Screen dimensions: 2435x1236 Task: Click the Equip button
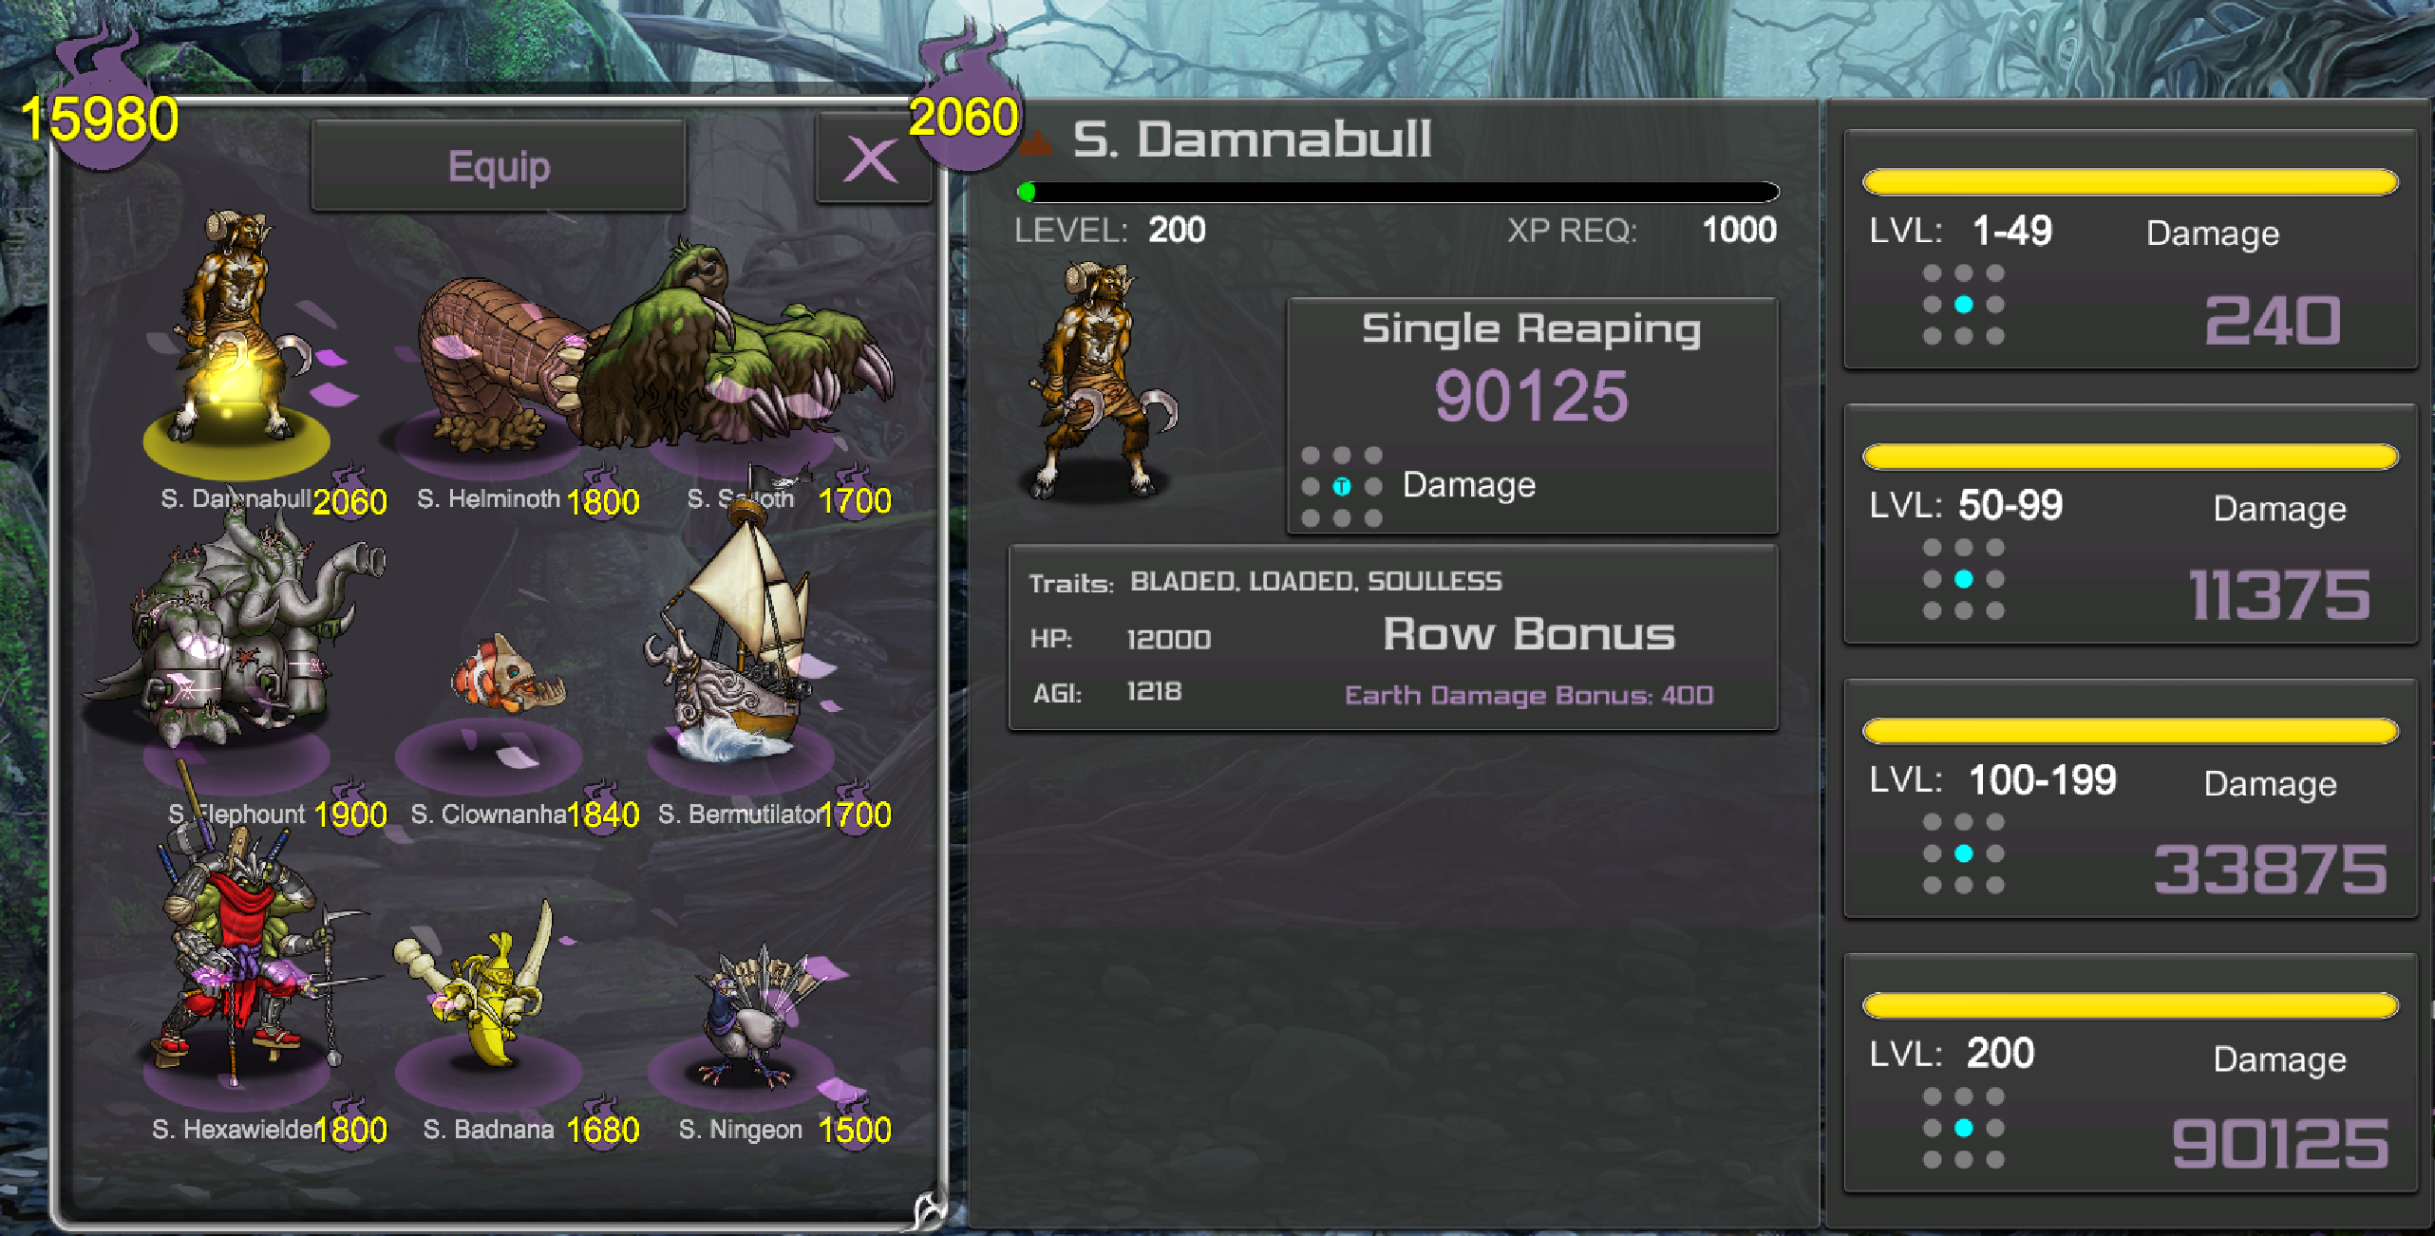[x=499, y=166]
